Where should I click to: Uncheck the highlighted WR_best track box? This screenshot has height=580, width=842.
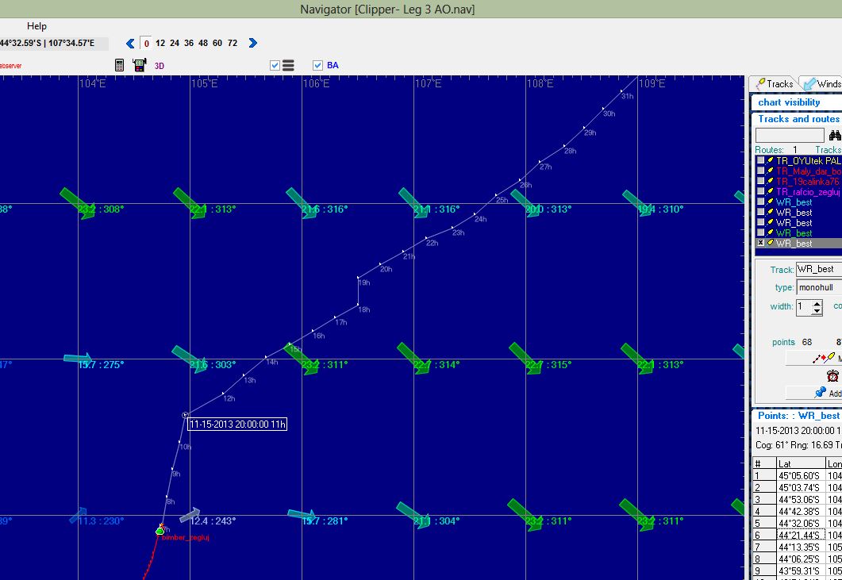[760, 243]
